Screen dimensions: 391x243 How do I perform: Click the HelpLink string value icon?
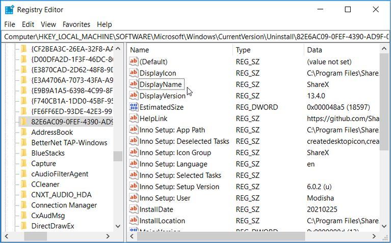point(134,118)
